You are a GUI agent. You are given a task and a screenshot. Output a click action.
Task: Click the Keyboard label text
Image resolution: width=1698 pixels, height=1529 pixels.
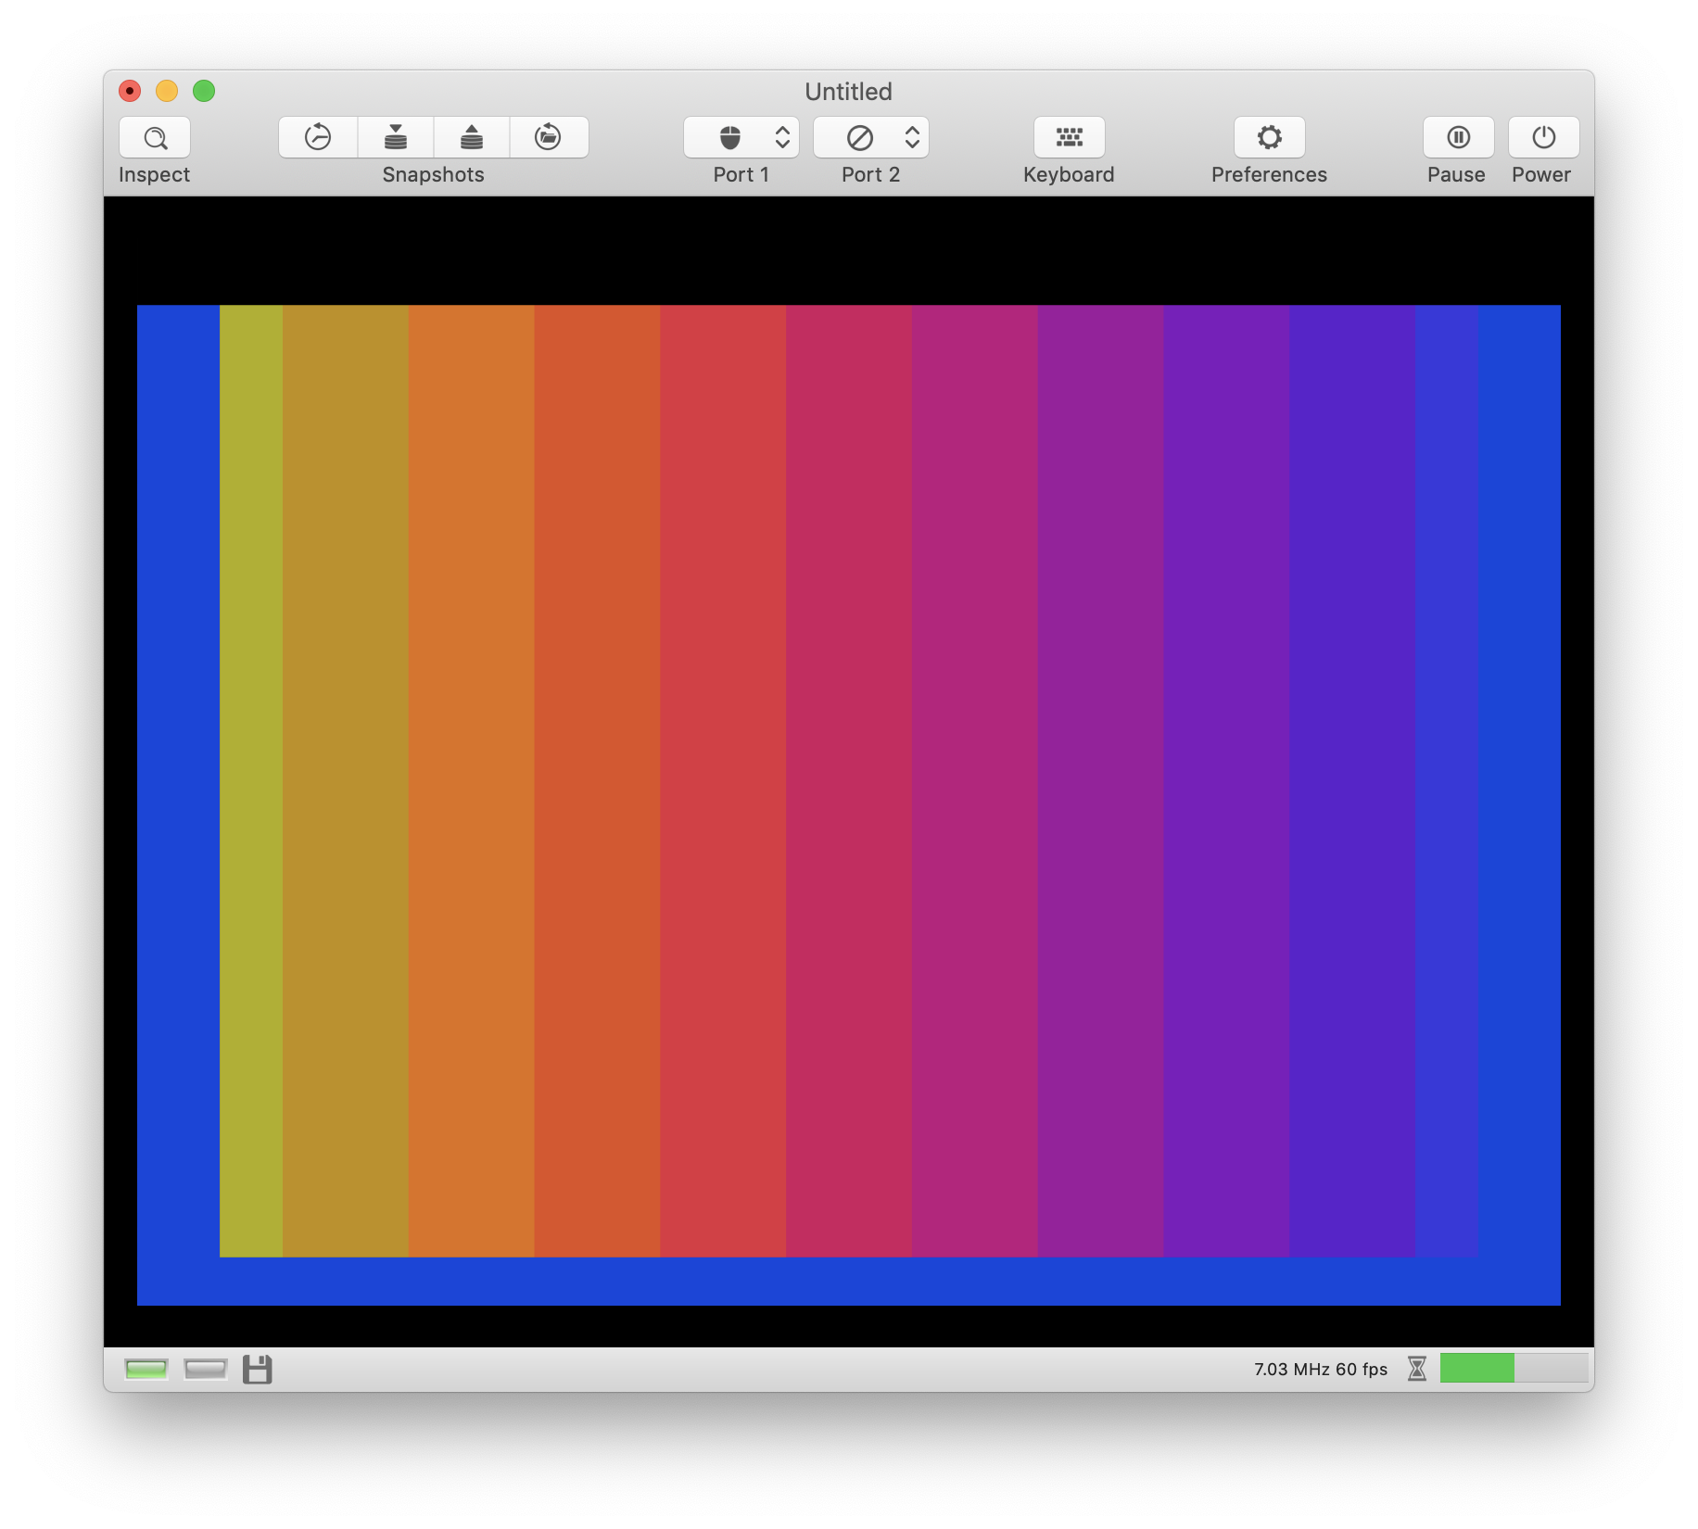click(1069, 174)
